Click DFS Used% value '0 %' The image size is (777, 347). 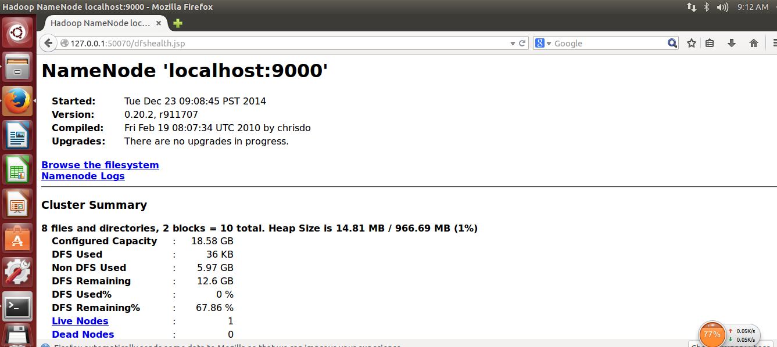click(x=225, y=294)
